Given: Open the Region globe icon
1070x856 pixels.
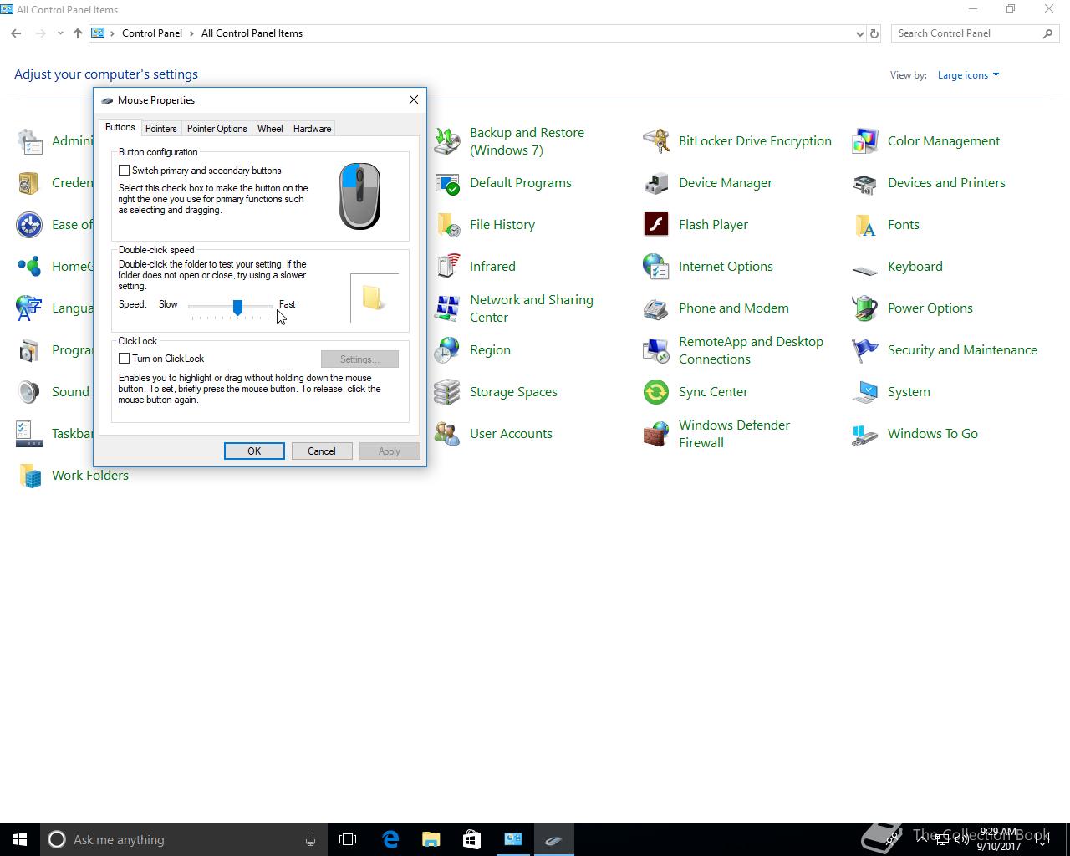Looking at the screenshot, I should 447,350.
